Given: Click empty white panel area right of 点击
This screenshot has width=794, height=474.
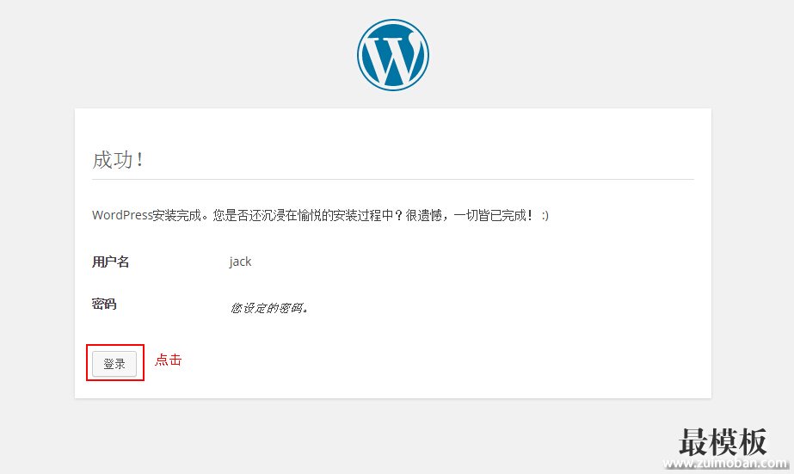Looking at the screenshot, I should click(x=430, y=361).
